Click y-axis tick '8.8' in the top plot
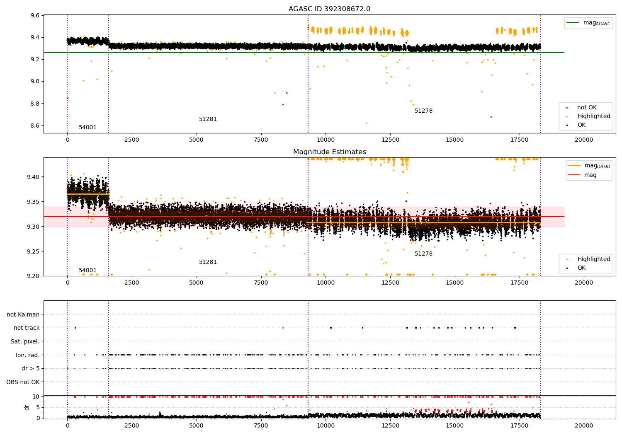This screenshot has width=622, height=435. [35, 104]
